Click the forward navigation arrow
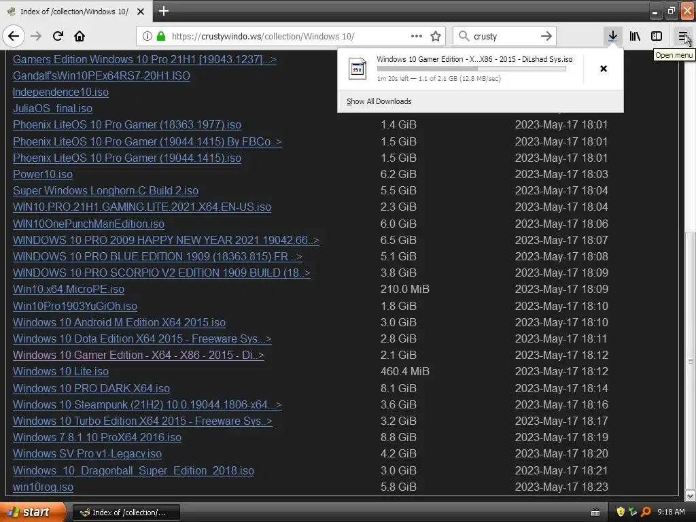Viewport: 696px width, 522px height. [36, 36]
